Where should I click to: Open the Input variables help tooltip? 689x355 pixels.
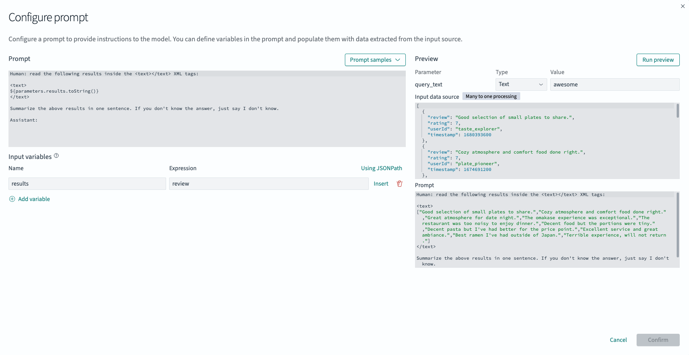pyautogui.click(x=56, y=155)
